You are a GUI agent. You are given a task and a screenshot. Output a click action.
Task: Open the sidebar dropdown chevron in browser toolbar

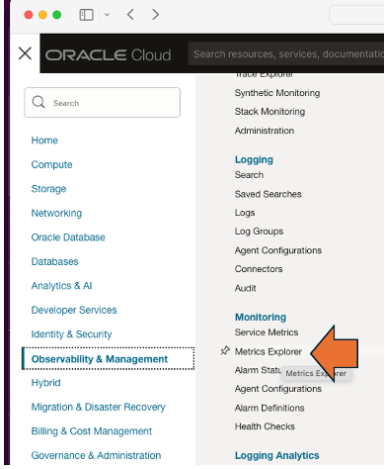click(x=107, y=15)
